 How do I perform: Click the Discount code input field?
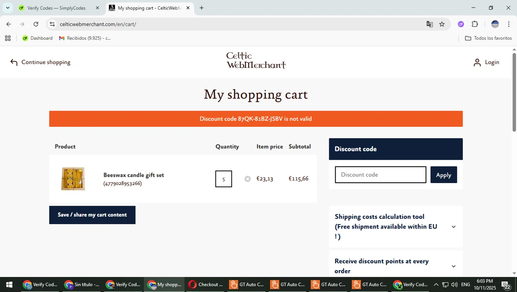coord(381,175)
